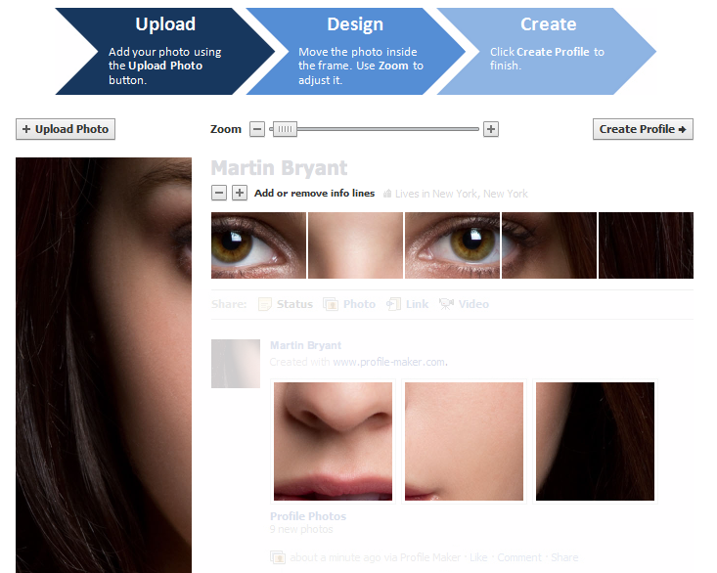Select the fifth strip photo showing dark hair
Image resolution: width=717 pixels, height=573 pixels.
click(x=647, y=245)
